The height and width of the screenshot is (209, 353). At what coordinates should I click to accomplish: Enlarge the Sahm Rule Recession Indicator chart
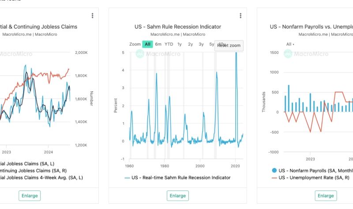coord(177,196)
